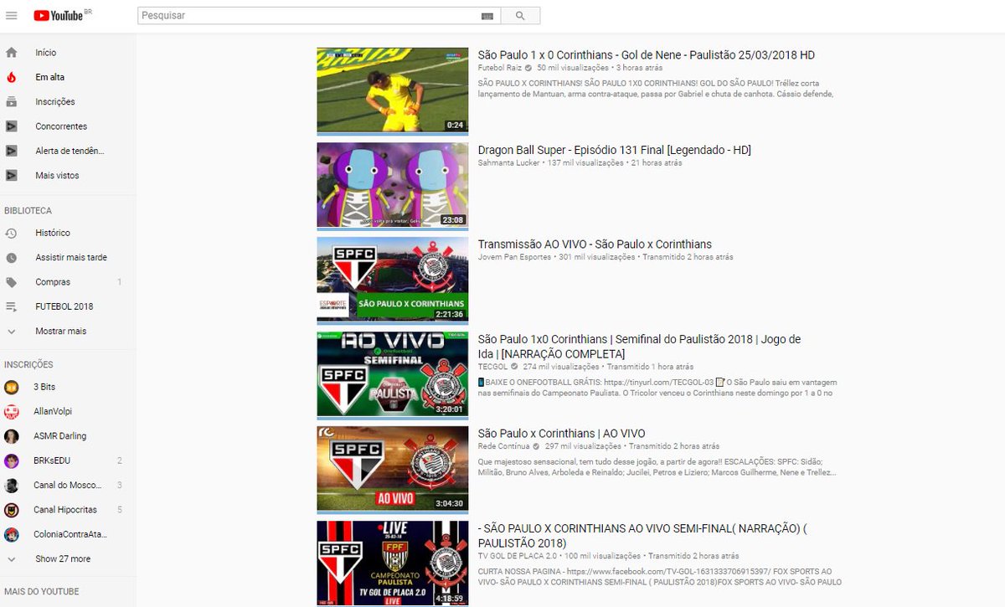Viewport: 1005px width, 607px height.
Task: Focus the Pesquisar search field
Action: [x=318, y=16]
